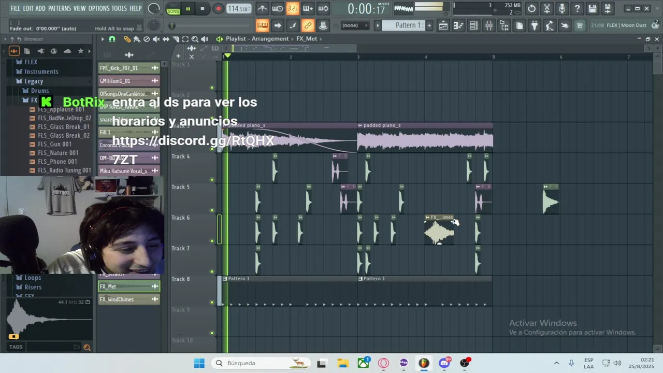Viewport: 663px width, 373px height.
Task: Collapse the FX folder in browser
Action: pos(34,101)
